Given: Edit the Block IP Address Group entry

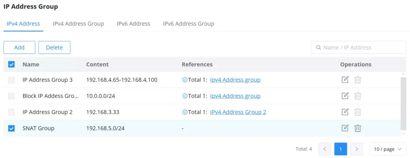Looking at the screenshot, I should (345, 96).
